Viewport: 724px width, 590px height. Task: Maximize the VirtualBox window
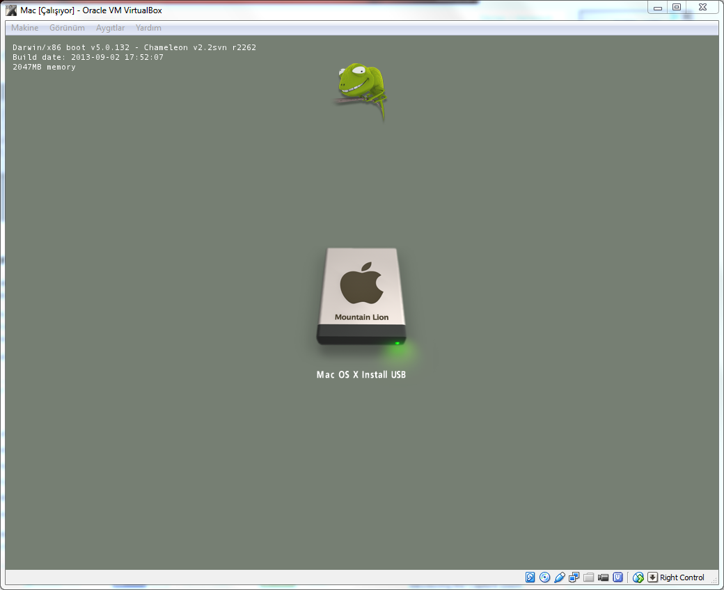677,8
